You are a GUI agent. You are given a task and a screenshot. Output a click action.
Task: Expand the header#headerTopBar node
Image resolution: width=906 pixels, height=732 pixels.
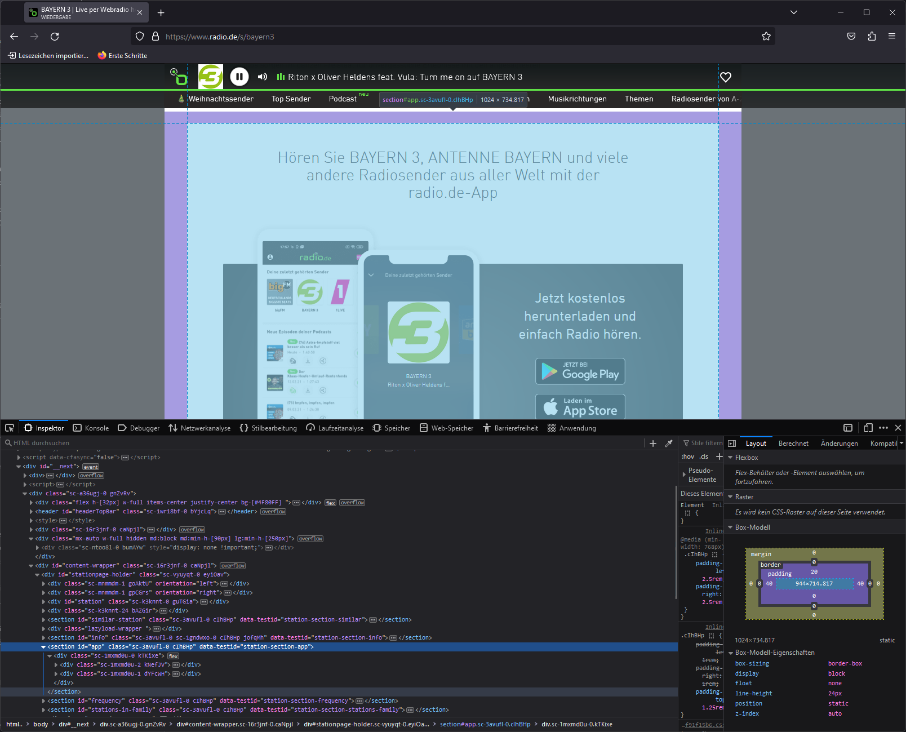click(x=31, y=511)
